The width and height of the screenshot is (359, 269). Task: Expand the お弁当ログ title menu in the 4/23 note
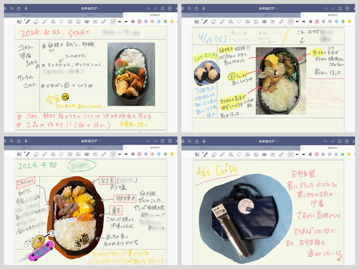[268, 8]
